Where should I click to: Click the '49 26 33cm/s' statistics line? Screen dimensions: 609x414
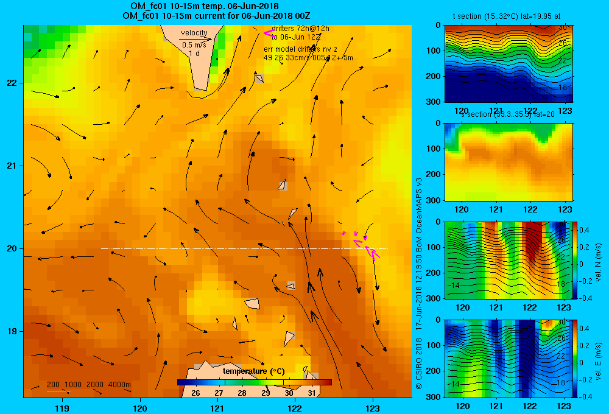click(x=308, y=58)
